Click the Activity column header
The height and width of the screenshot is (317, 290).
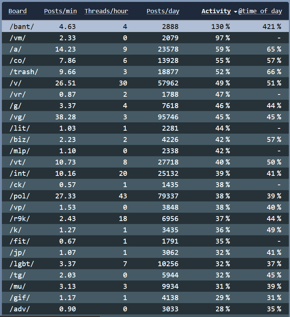tap(216, 11)
